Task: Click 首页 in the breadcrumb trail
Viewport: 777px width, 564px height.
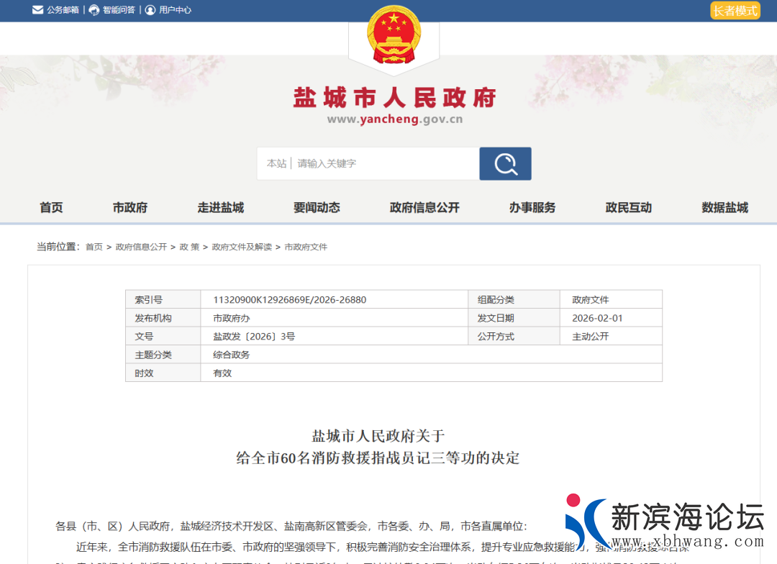Action: tap(94, 247)
